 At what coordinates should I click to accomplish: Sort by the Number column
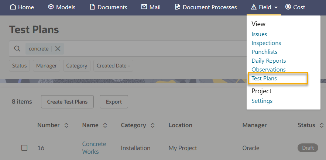(66, 125)
